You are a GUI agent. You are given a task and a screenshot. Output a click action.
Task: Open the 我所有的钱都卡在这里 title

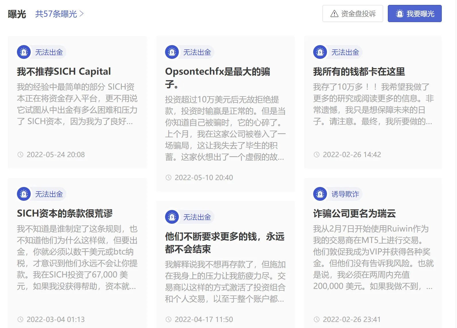point(359,71)
